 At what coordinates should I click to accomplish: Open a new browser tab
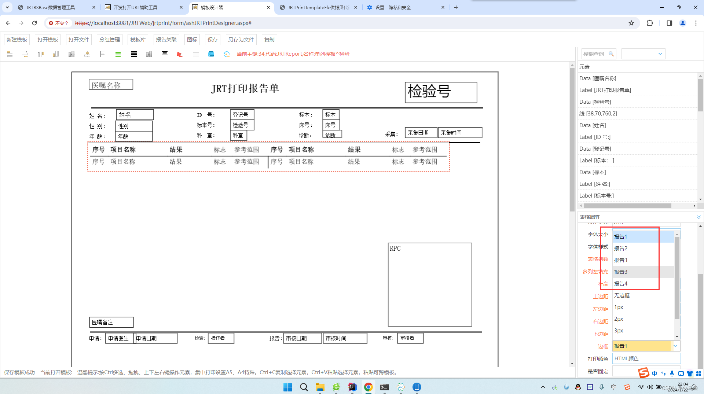coord(456,7)
